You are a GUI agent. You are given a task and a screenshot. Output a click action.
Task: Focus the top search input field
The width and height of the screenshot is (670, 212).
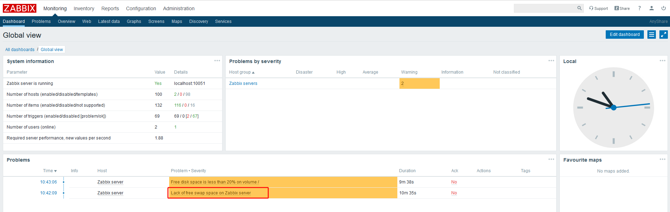pyautogui.click(x=545, y=8)
